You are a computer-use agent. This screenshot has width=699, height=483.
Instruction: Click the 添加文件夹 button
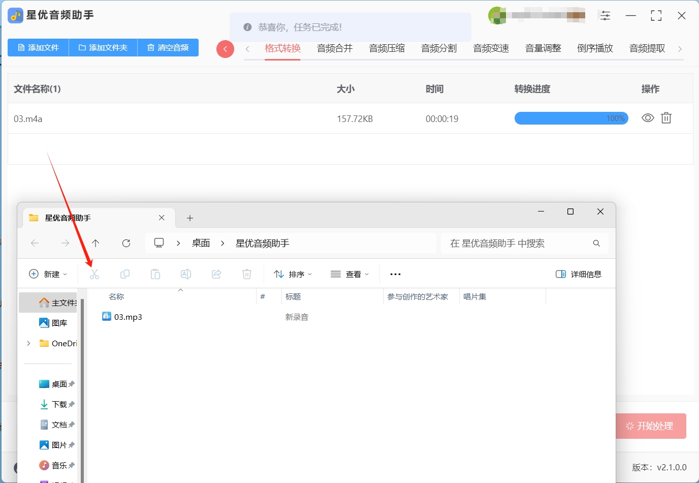[x=103, y=48]
